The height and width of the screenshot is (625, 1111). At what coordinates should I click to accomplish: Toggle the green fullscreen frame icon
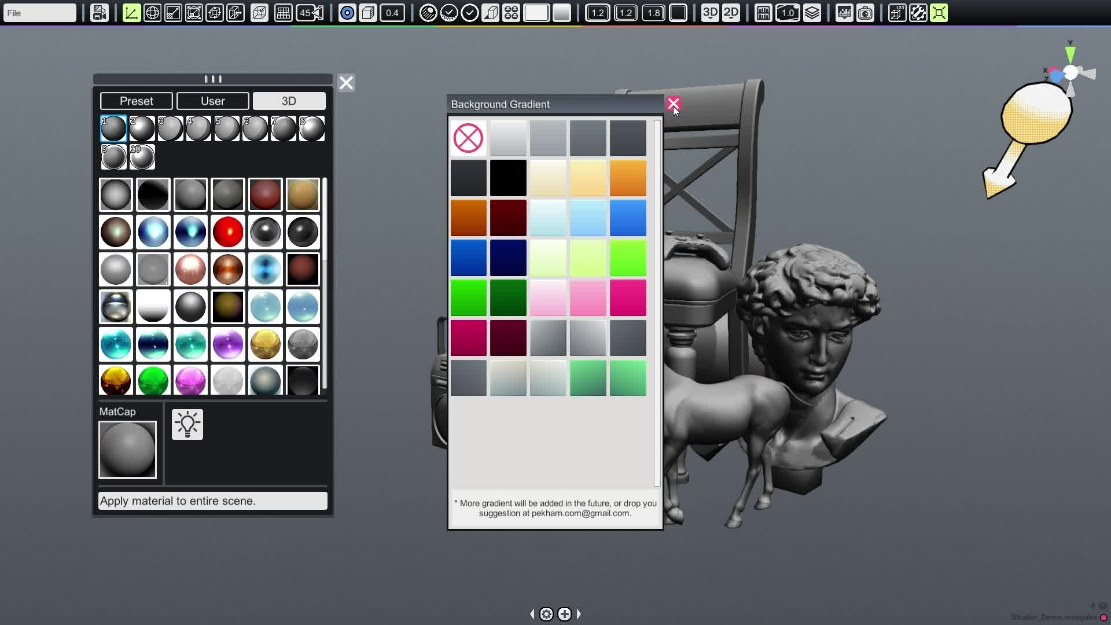coord(939,13)
